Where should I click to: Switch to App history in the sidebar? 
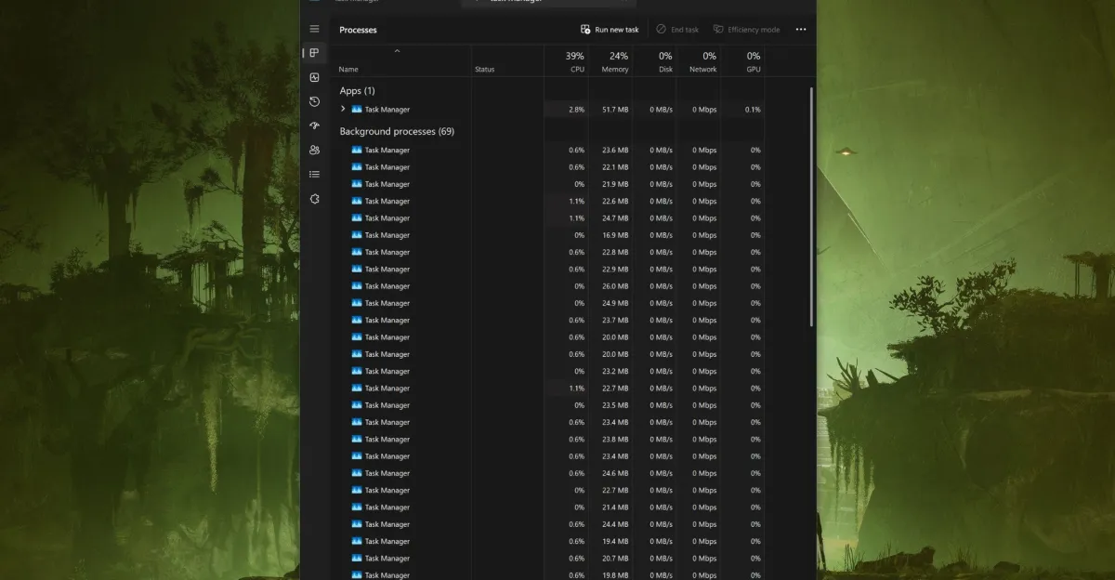(313, 101)
